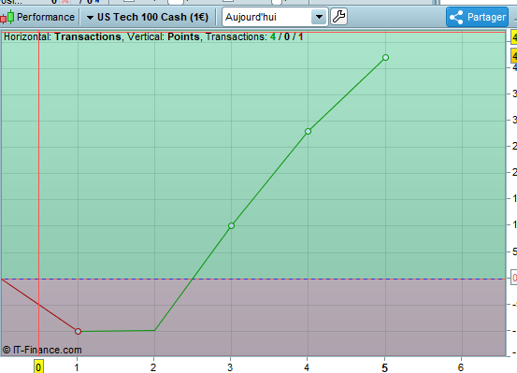Expand the Aujourd'hui period combo box arrow
Image resolution: width=517 pixels, height=373 pixels.
tap(319, 17)
